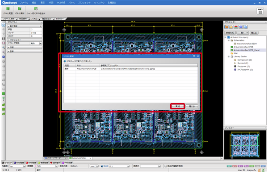This screenshot has height=172, width=268.
Task: Select the pointer tool in left toolbar
Action: coord(4,25)
